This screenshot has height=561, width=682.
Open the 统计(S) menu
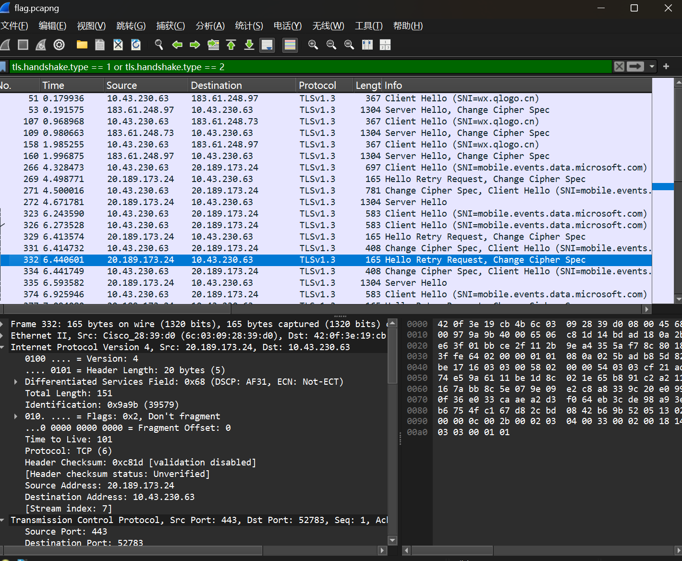[x=249, y=26]
